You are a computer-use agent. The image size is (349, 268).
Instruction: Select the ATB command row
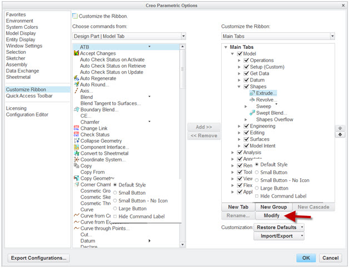coord(126,47)
